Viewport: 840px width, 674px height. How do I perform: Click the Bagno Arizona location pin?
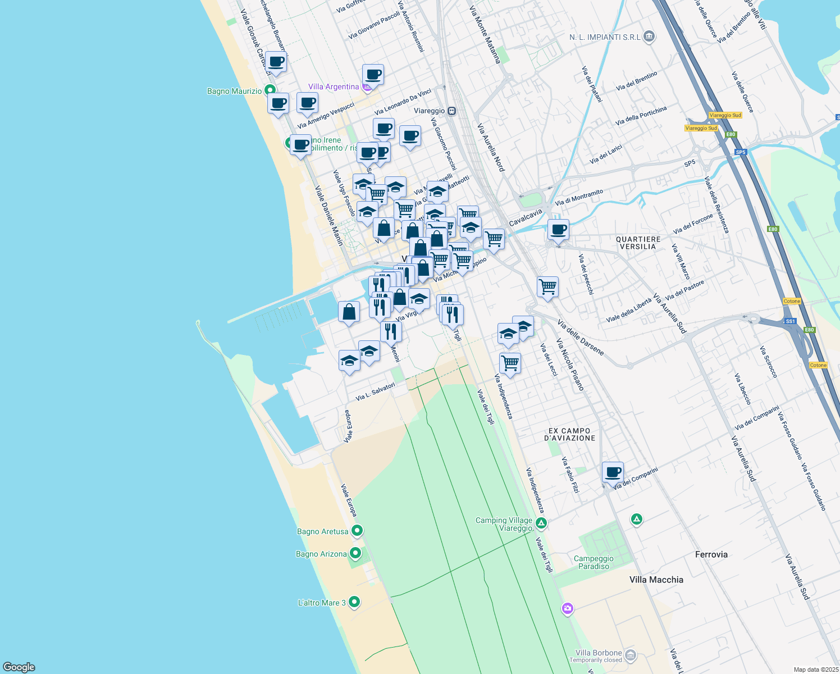[355, 554]
